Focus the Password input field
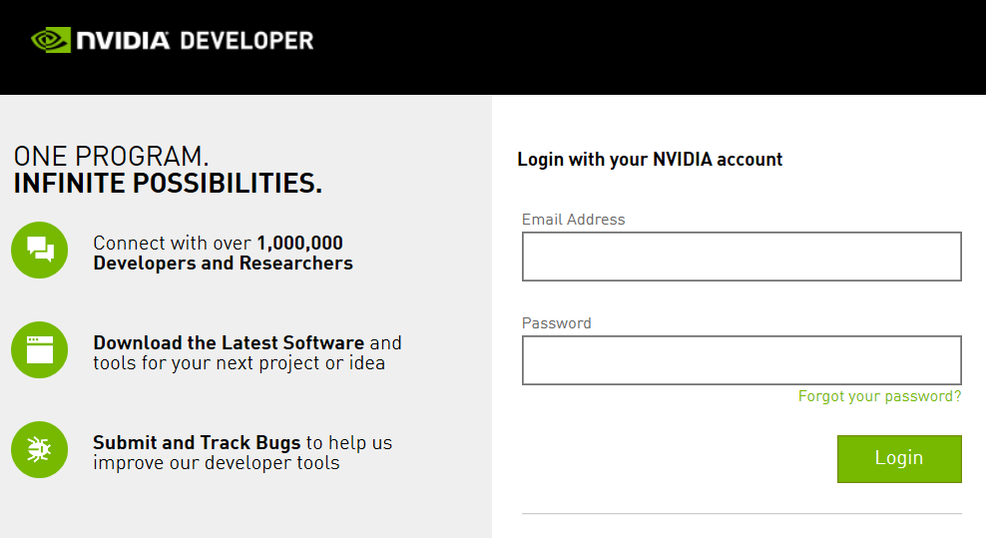 point(741,360)
